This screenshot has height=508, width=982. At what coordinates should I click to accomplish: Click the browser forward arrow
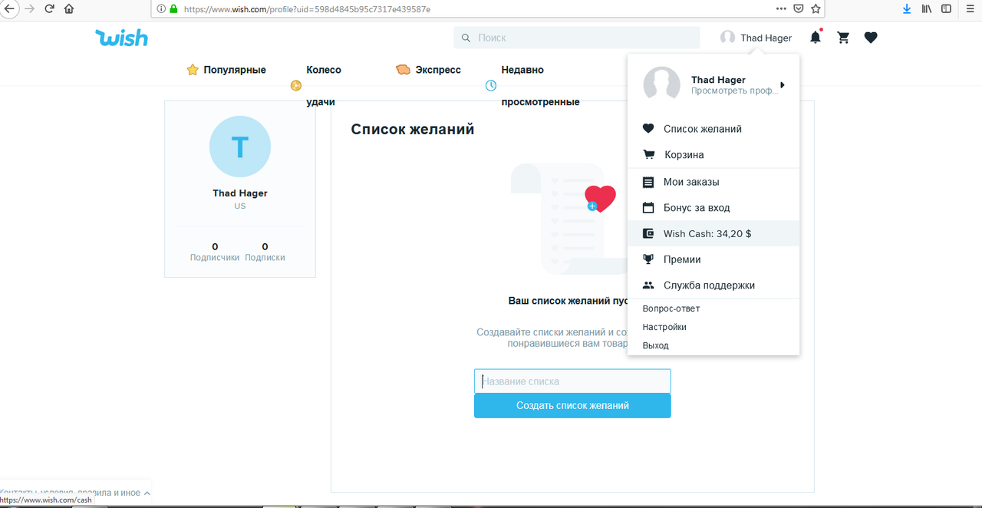pos(30,9)
